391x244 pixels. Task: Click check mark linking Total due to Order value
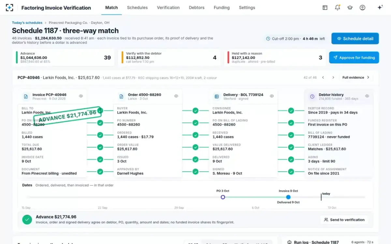click(100, 147)
